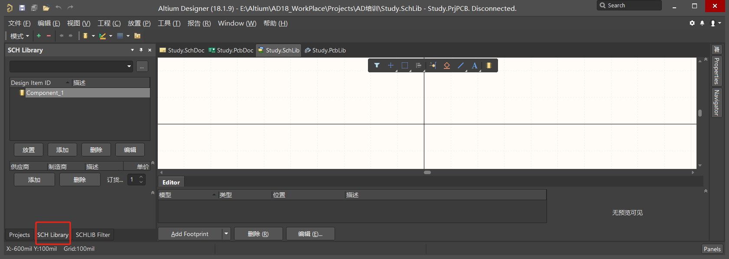Viewport: 729px width, 259px height.
Task: Click the 放置 button under component list
Action: tap(29, 150)
